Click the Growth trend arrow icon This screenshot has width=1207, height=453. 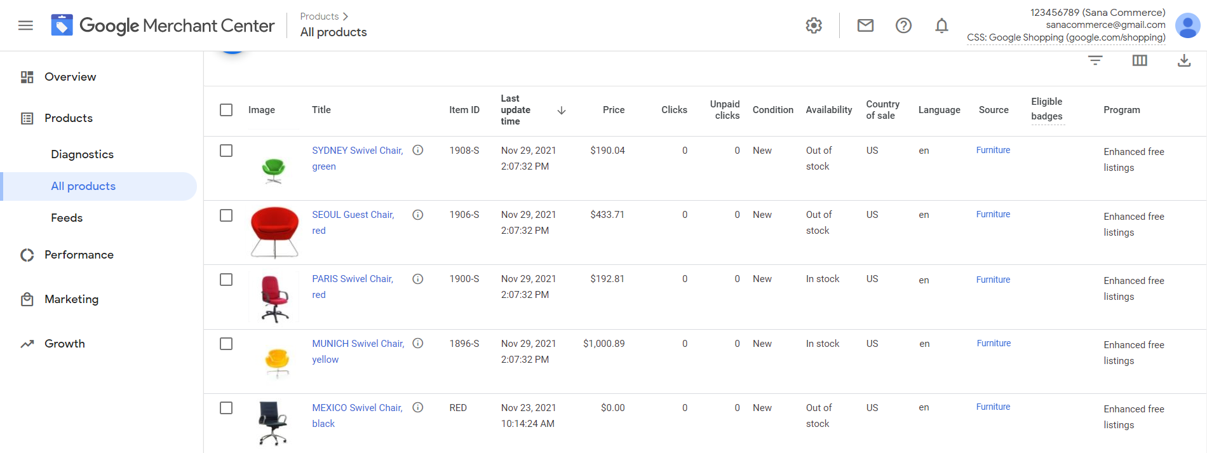click(x=27, y=344)
